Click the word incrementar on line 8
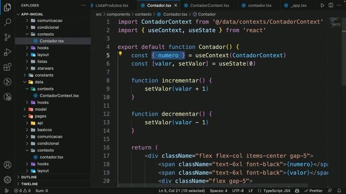This screenshot has height=194, width=346. click(x=180, y=80)
